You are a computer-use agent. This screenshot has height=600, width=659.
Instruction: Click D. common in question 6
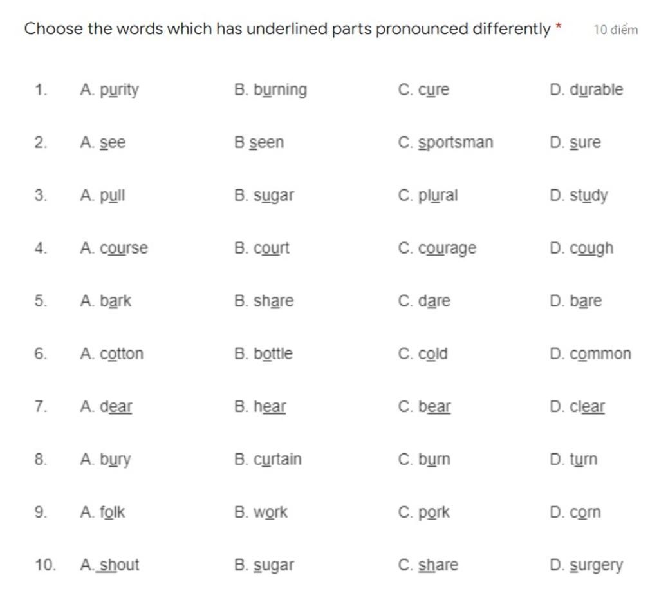(591, 353)
